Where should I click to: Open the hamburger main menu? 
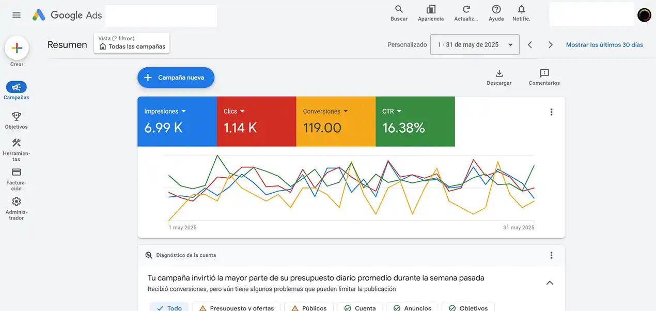[x=17, y=15]
